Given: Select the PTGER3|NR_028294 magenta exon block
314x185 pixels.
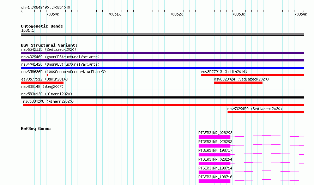Looking at the screenshot, I should point(215,163).
